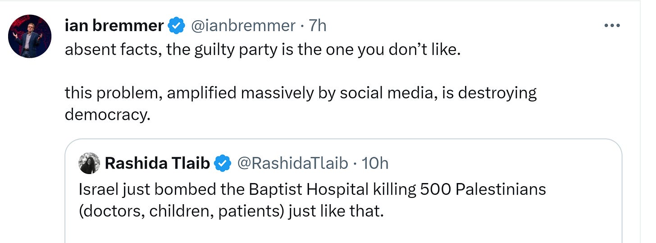Click the line "(doctors, children, patients) just like that."
The width and height of the screenshot is (656, 243).
(x=231, y=211)
